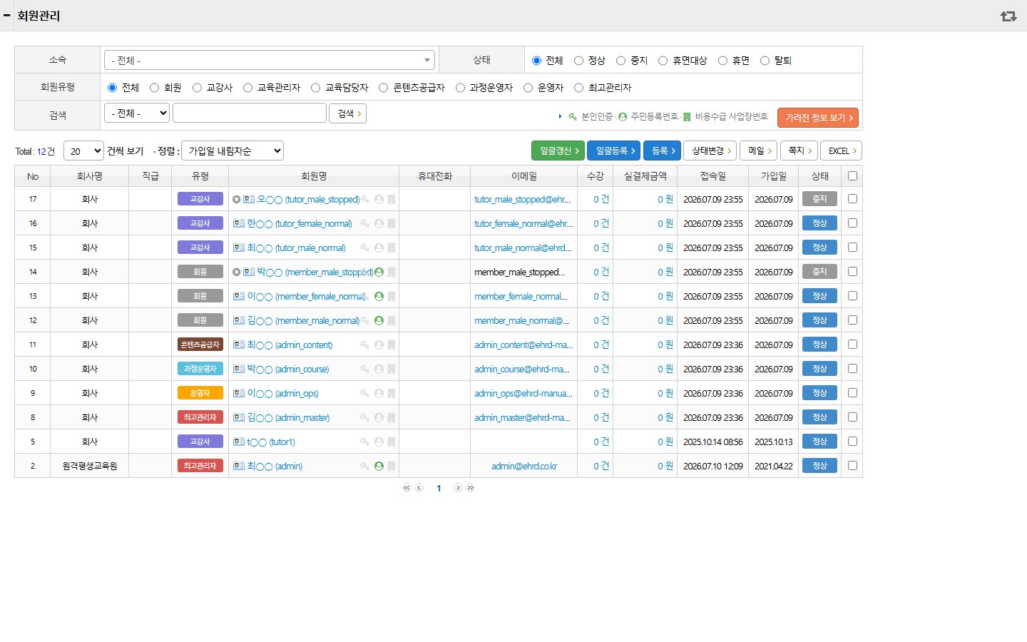Select the 최고관리자 member type radio

click(578, 88)
